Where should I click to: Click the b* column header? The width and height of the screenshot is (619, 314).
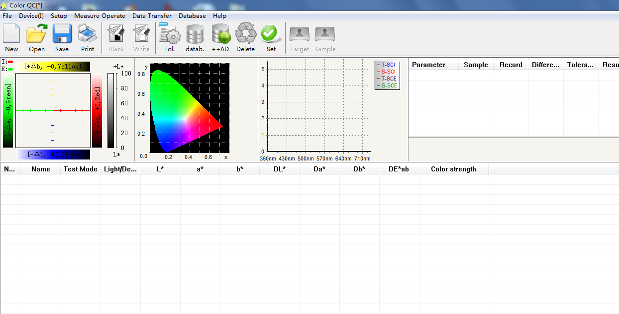click(x=240, y=169)
